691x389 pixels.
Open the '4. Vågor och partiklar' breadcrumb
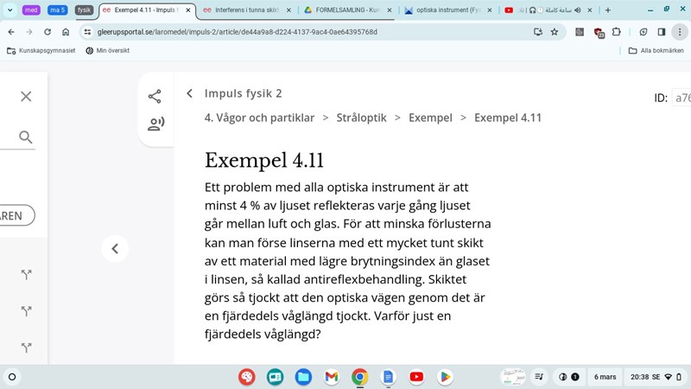[259, 118]
